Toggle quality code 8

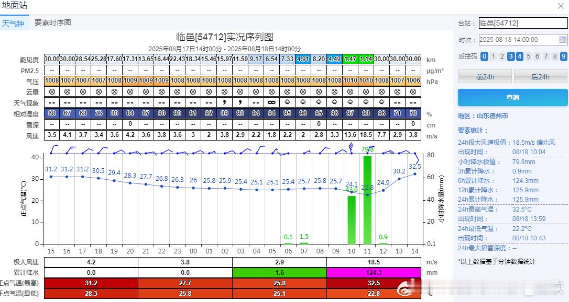(x=554, y=56)
